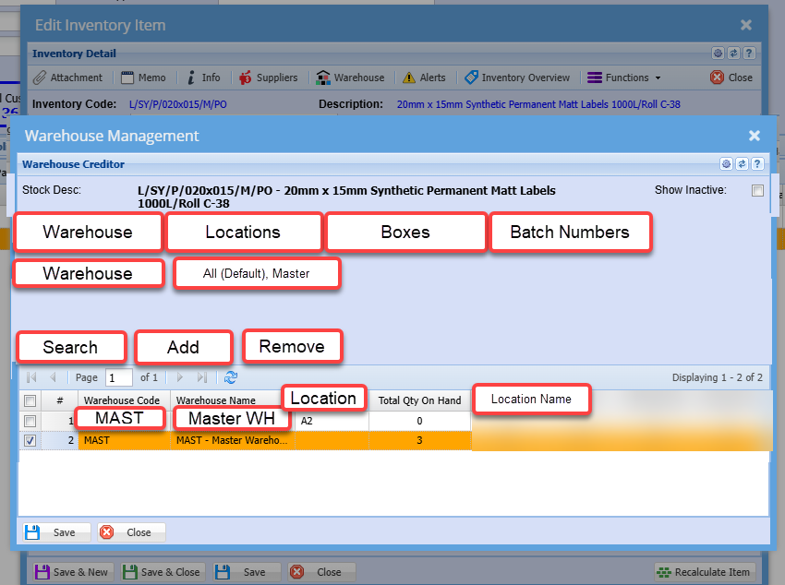Click Save & New button
This screenshot has width=785, height=585.
(x=74, y=572)
